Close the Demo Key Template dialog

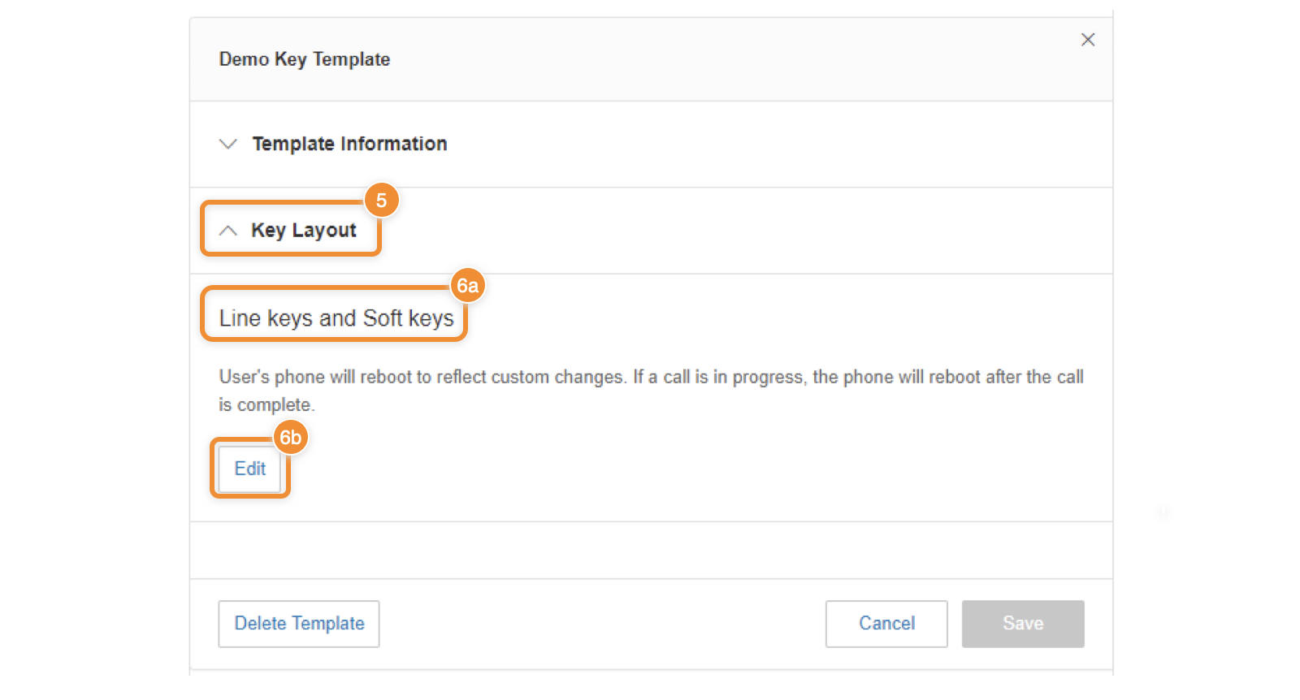(1088, 40)
